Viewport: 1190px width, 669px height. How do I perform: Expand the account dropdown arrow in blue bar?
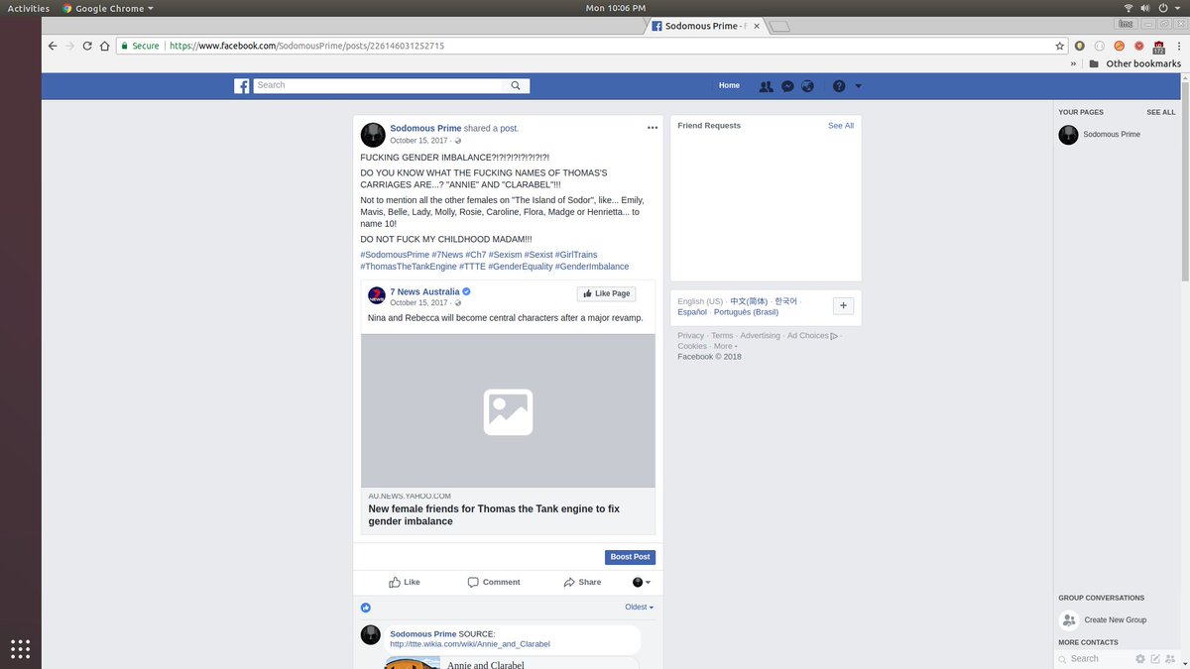(x=859, y=86)
